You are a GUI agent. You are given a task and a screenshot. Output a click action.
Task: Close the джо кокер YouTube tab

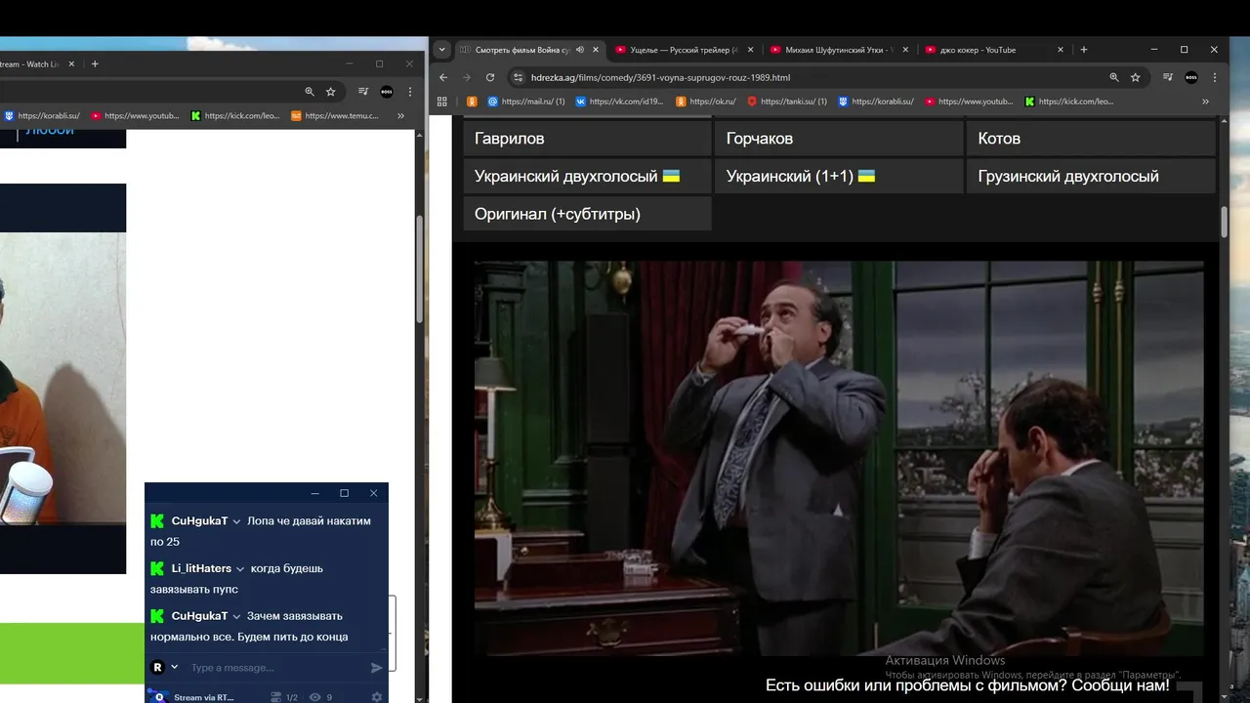pos(1061,50)
